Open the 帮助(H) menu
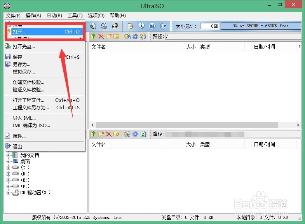 pyautogui.click(x=118, y=16)
